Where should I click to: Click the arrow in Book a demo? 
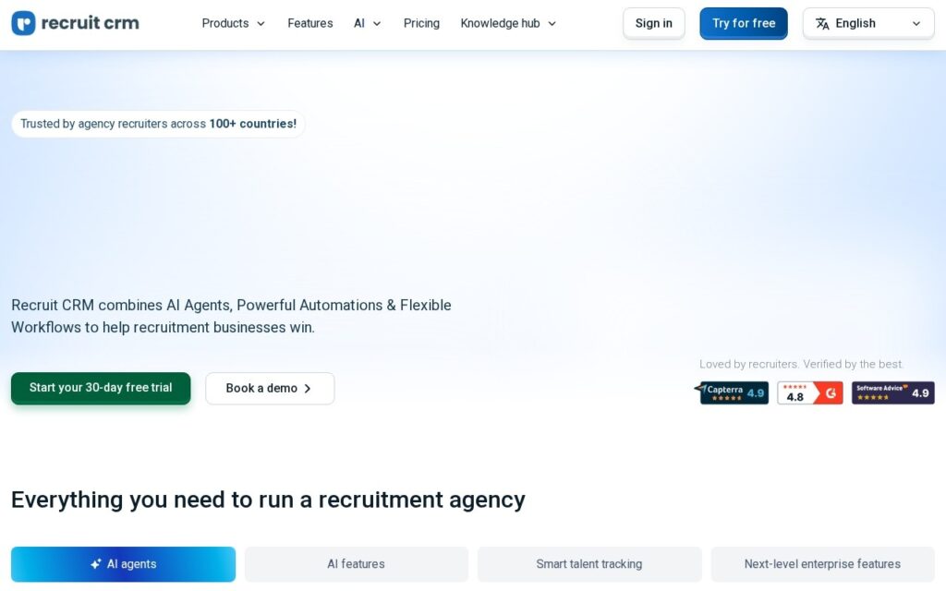tap(308, 389)
